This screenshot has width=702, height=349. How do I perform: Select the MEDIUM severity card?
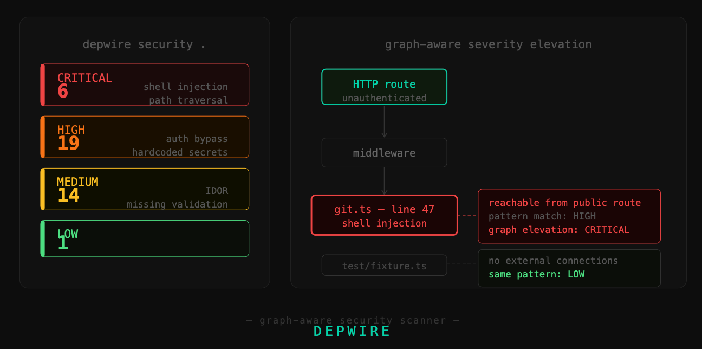[145, 189]
